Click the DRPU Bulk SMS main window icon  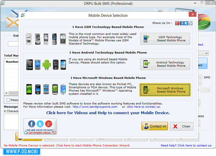tap(3, 3)
